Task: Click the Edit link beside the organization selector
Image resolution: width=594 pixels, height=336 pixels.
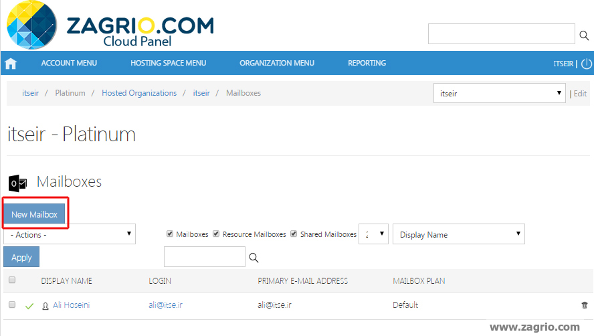Action: pos(580,94)
